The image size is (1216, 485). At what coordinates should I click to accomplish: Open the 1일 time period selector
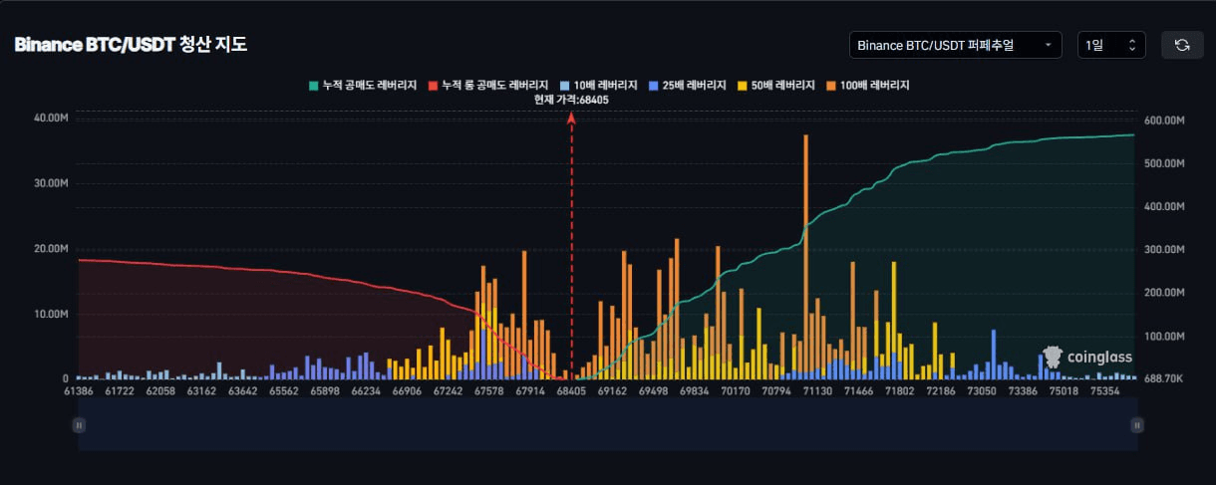pyautogui.click(x=1110, y=45)
